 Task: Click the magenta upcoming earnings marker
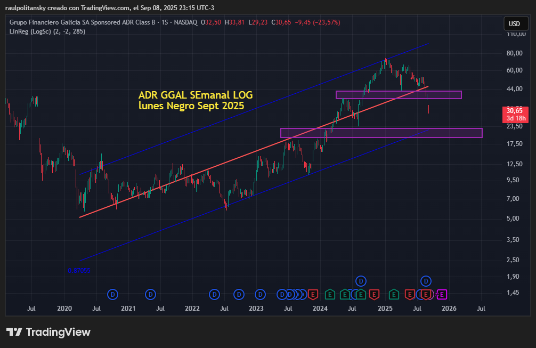[x=442, y=294]
